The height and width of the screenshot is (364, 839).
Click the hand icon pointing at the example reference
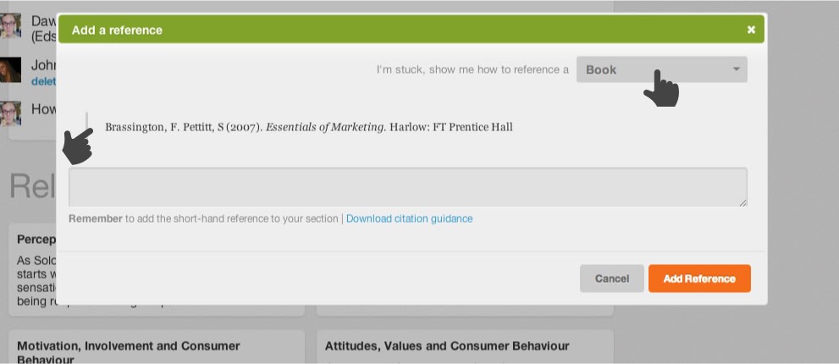pyautogui.click(x=78, y=146)
